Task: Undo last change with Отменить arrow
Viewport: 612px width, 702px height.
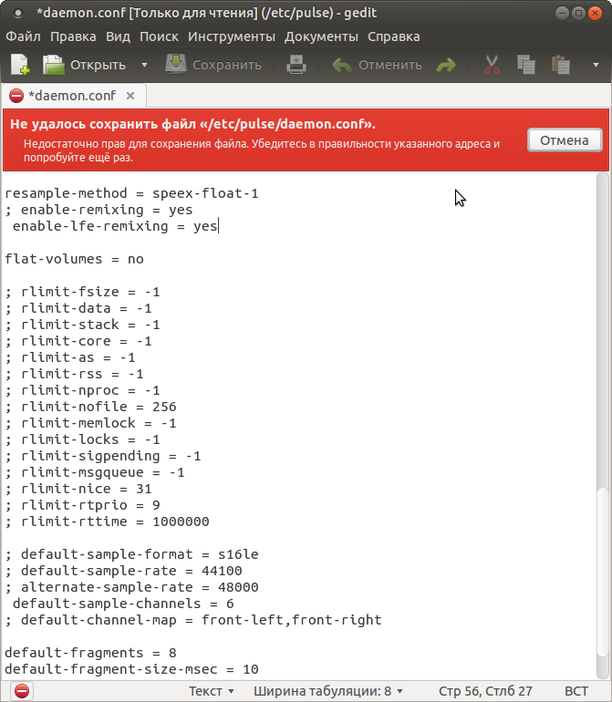Action: [x=343, y=65]
